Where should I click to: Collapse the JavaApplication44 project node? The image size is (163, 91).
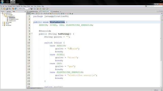(x=1, y=13)
